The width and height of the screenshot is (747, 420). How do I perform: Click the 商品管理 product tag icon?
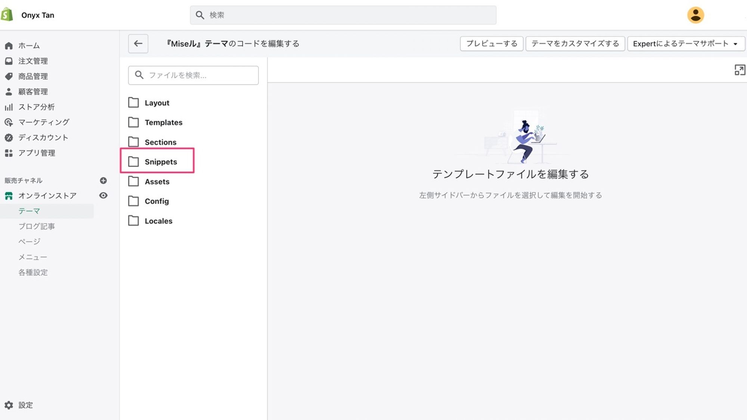(9, 76)
